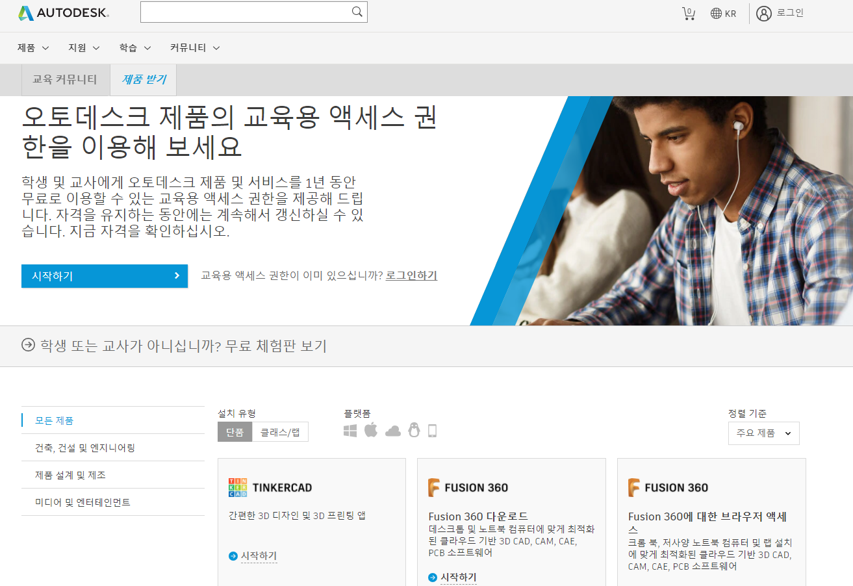Select 미디어 및 엔터테인먼트 category
This screenshot has width=853, height=586.
113,502
